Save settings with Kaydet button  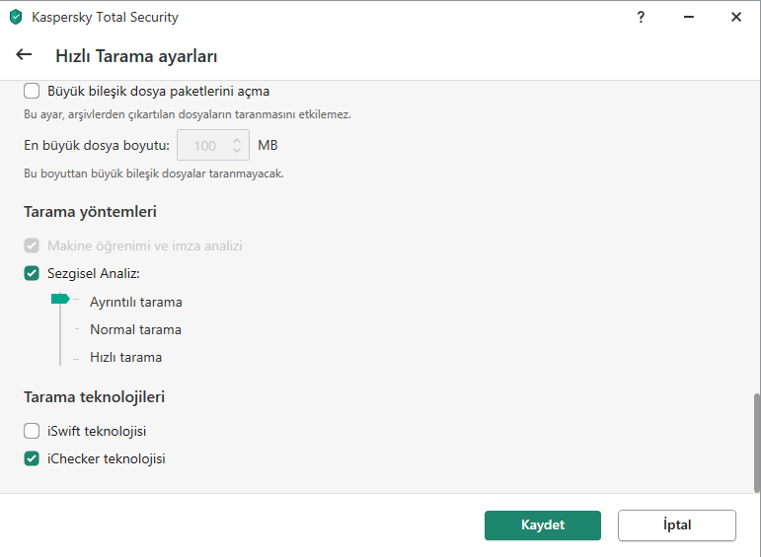tap(543, 525)
